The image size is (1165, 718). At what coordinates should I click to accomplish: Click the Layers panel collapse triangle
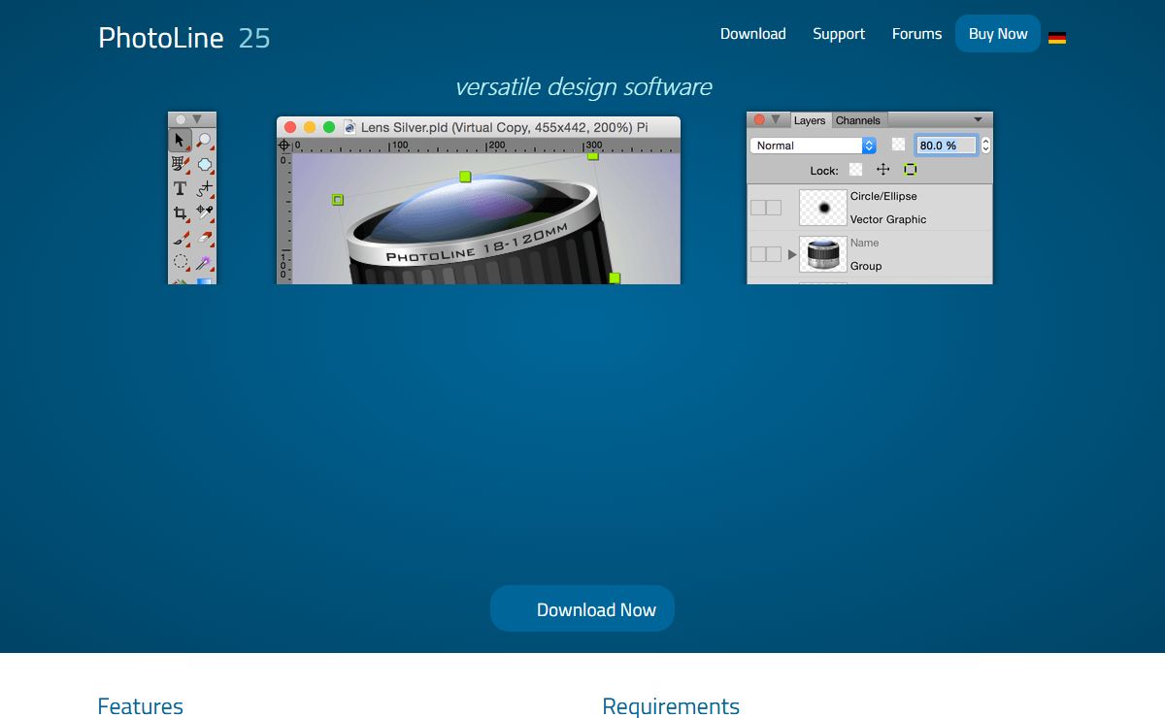[776, 119]
